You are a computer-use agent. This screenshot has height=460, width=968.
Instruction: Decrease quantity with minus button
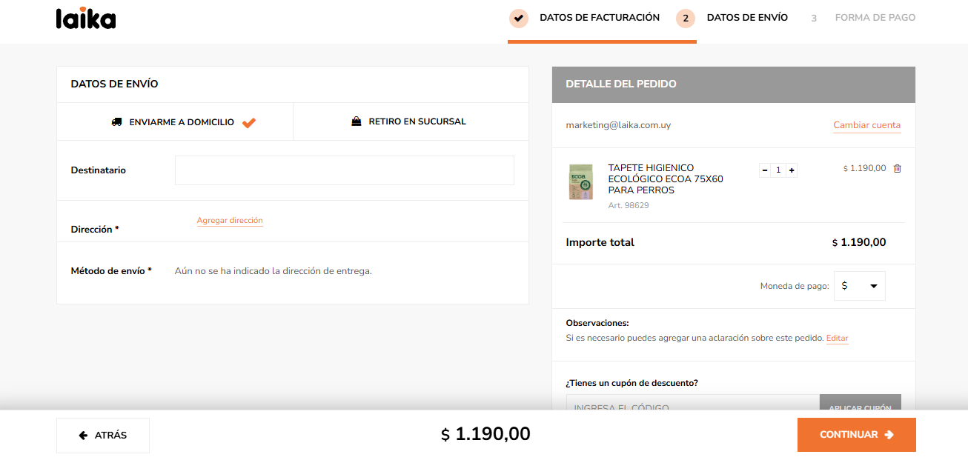(765, 170)
